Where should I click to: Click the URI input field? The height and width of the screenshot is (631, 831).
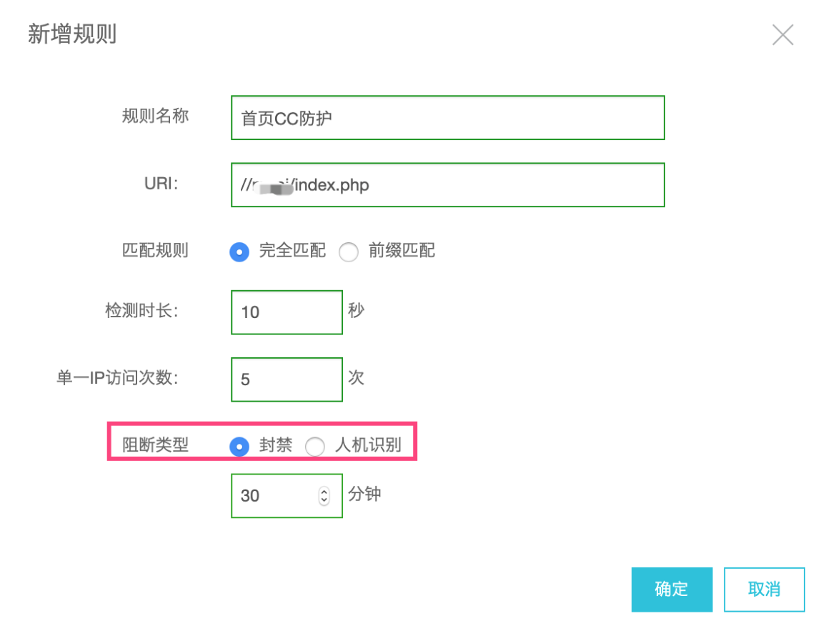[x=447, y=184]
